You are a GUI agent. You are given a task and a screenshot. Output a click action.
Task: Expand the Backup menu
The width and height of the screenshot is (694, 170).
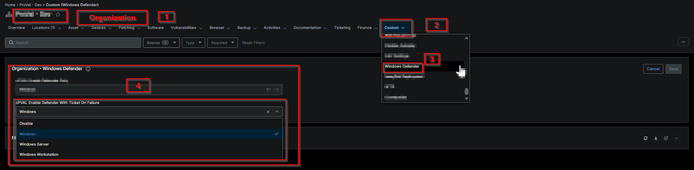tap(247, 28)
